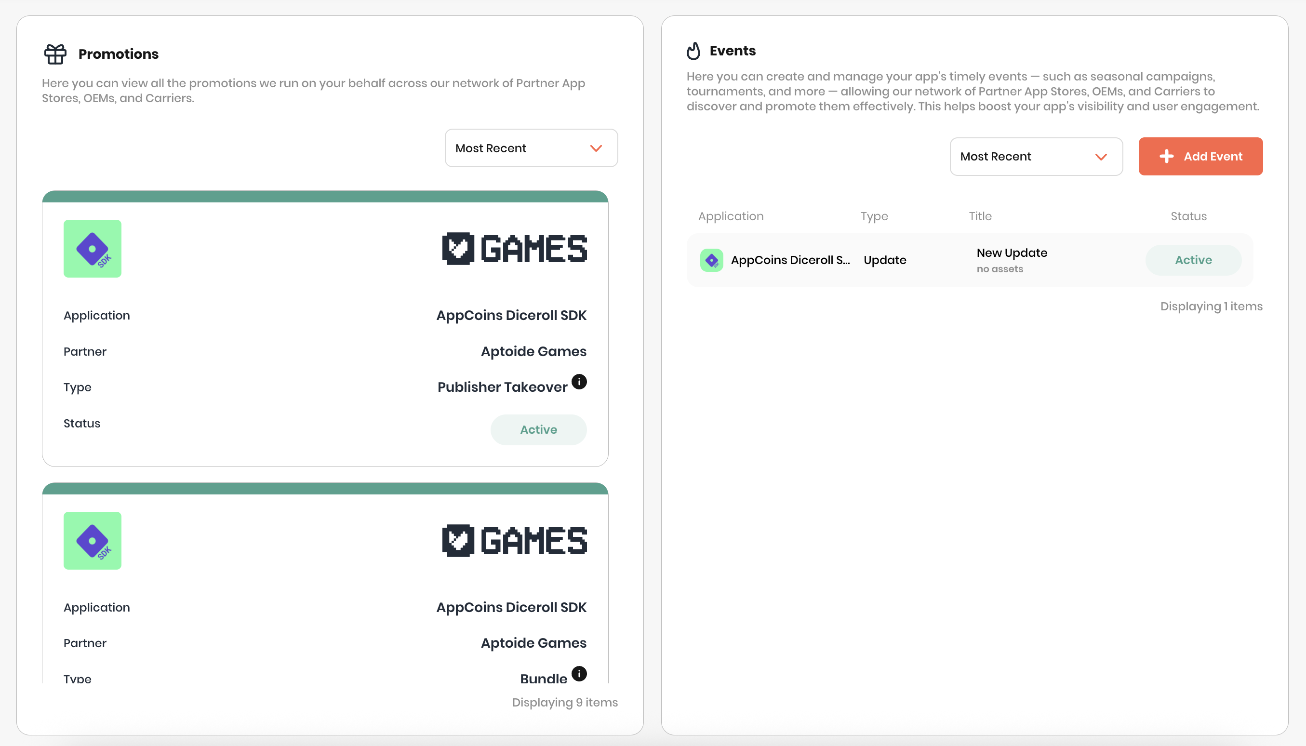Click the Update type cell
The width and height of the screenshot is (1306, 746).
click(x=885, y=260)
